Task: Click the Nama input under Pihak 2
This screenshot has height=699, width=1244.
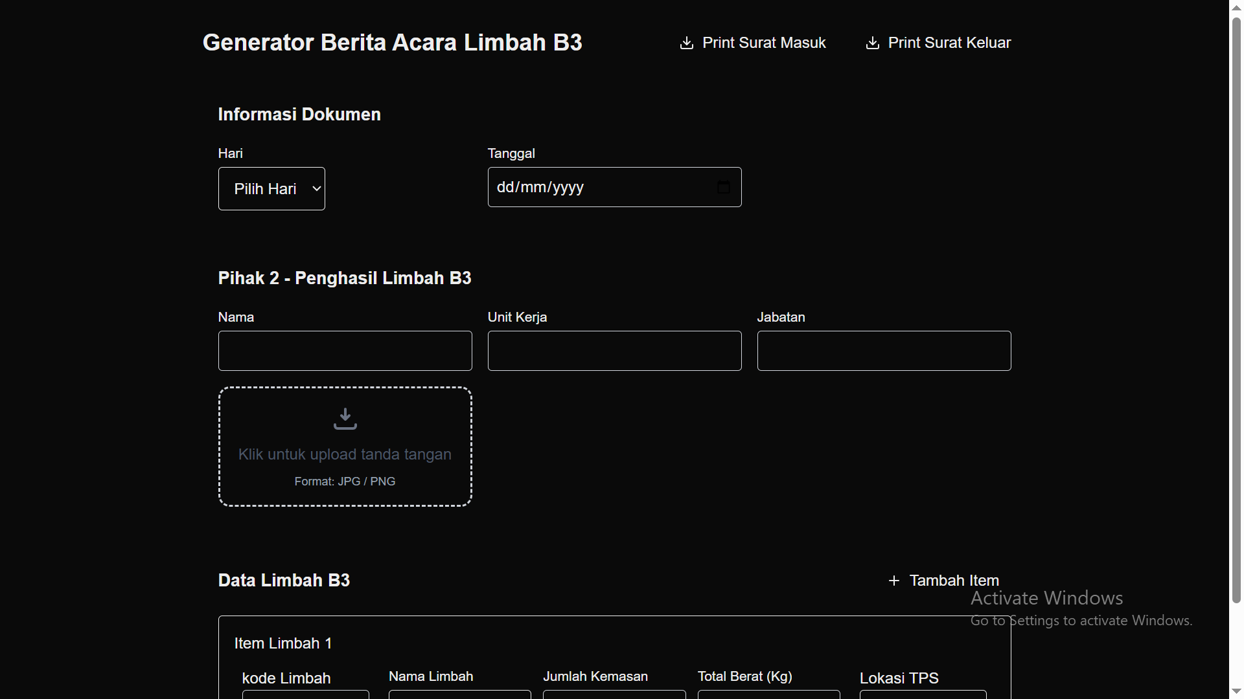Action: point(345,351)
